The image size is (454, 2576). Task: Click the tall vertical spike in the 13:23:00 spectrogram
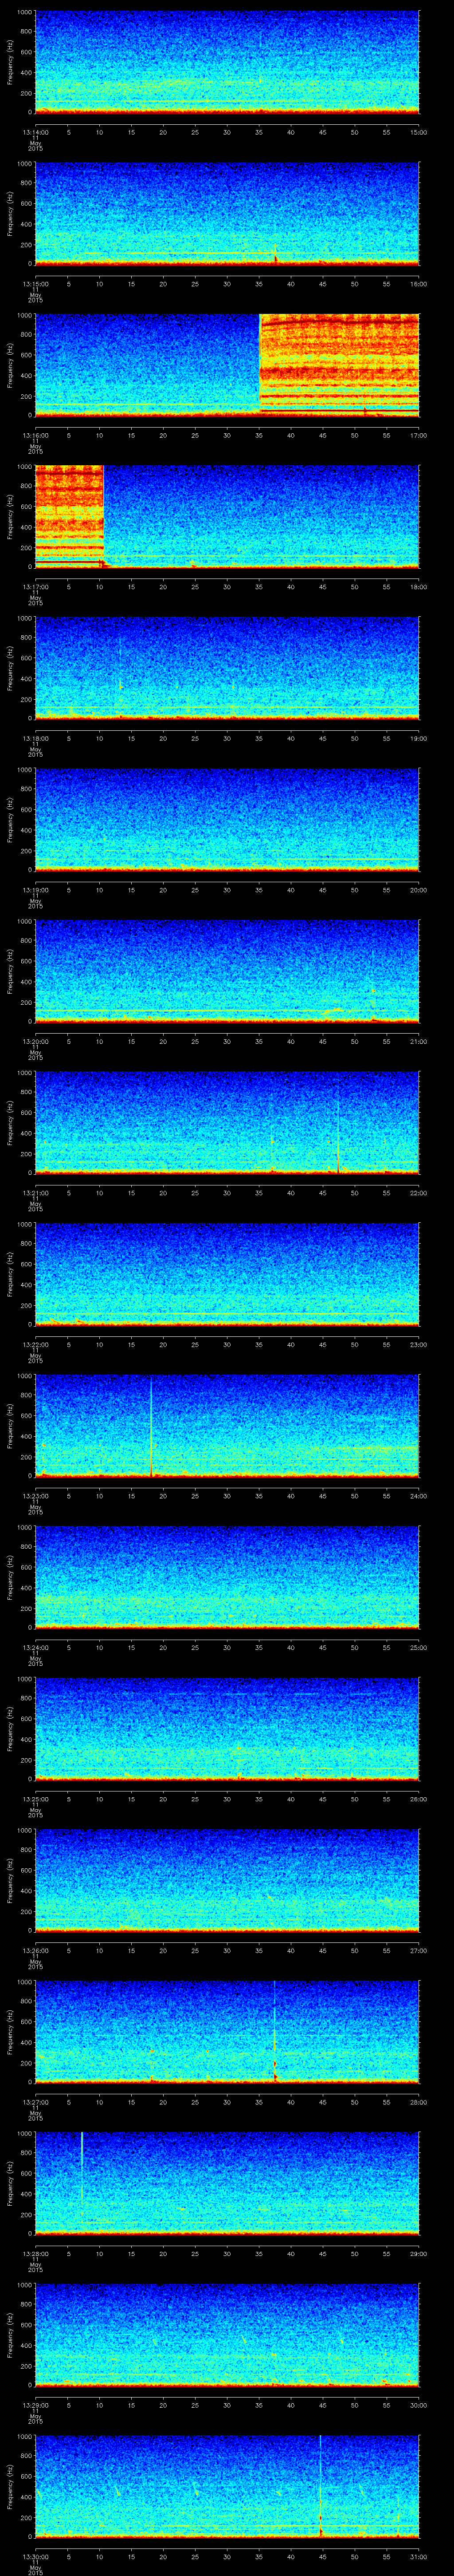(151, 1425)
